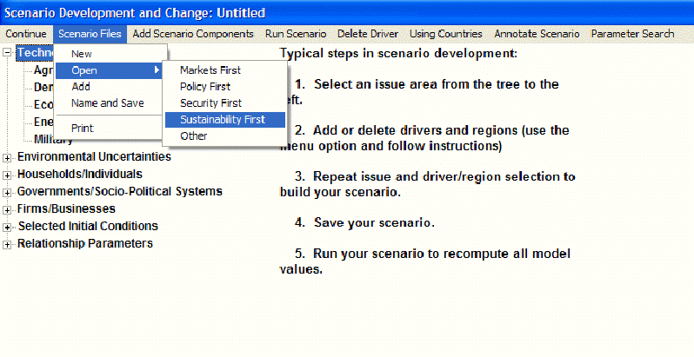Select Relationship Parameters in the tree
This screenshot has height=357, width=694.
click(x=84, y=243)
